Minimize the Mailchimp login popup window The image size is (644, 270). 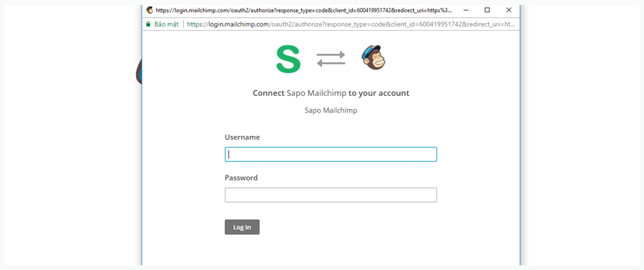pos(466,10)
